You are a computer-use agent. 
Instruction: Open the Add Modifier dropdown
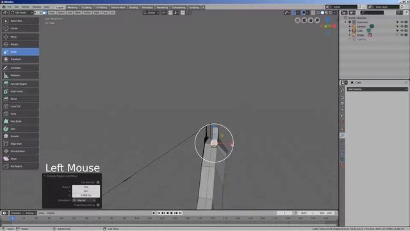377,89
